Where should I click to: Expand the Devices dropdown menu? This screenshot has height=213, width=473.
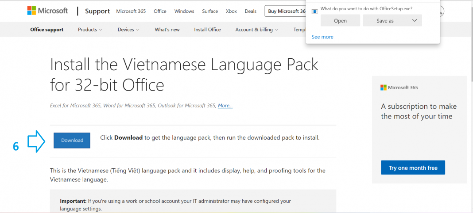(x=128, y=30)
